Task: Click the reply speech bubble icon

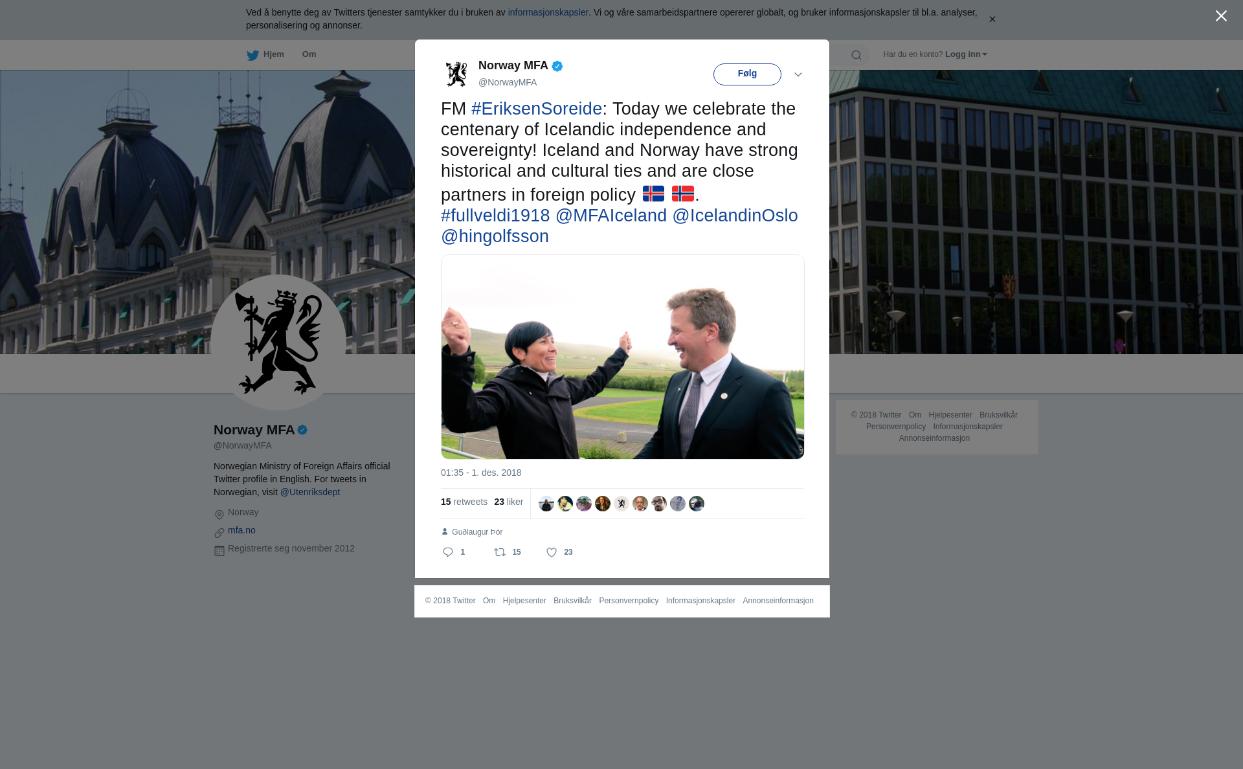Action: click(x=448, y=552)
